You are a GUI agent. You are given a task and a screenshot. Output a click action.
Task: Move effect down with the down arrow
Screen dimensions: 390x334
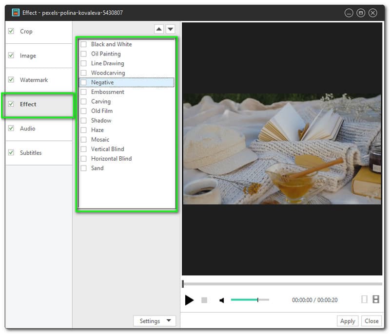pos(170,29)
